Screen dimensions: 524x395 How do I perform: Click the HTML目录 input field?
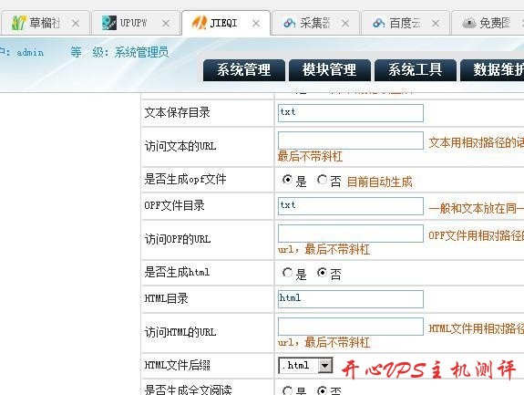[x=351, y=299]
